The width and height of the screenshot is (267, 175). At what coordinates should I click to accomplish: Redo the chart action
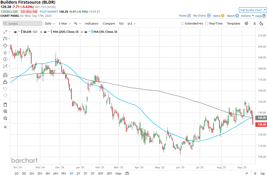point(5,96)
